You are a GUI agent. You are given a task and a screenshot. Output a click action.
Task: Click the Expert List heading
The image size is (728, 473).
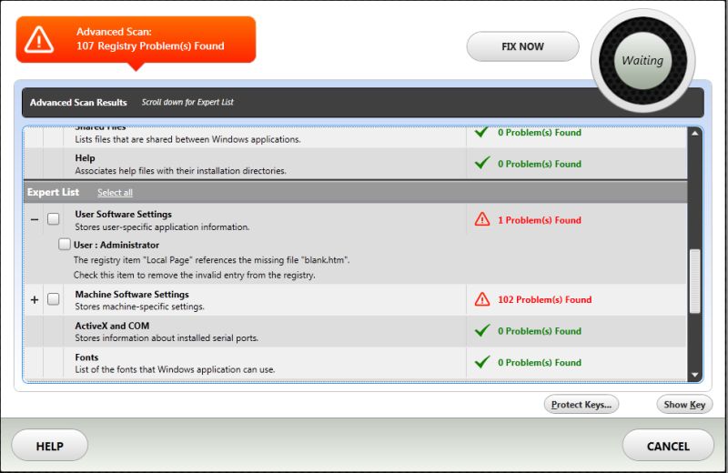pyautogui.click(x=53, y=192)
